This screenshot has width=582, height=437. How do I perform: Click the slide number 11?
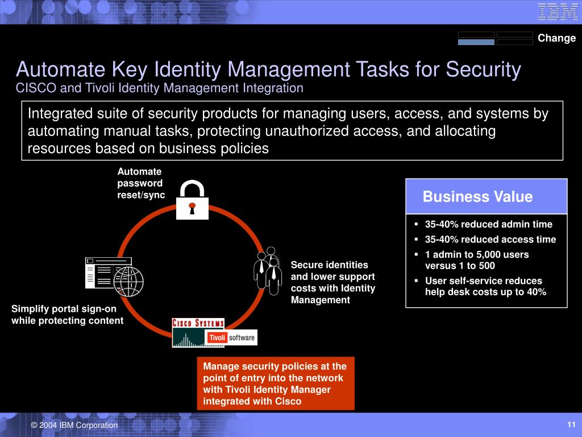click(x=571, y=424)
